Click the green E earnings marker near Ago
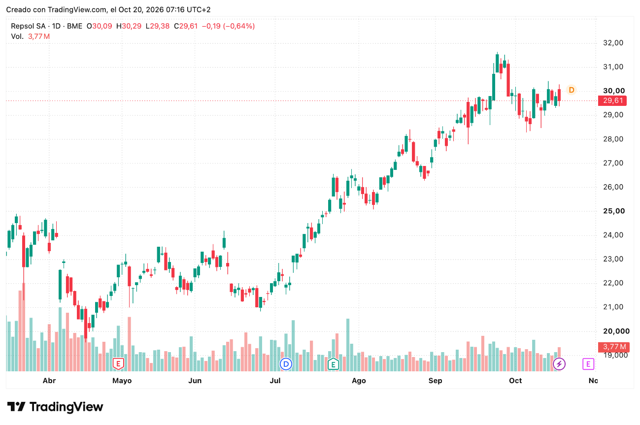Screen dimensions: 640x425 pos(334,364)
